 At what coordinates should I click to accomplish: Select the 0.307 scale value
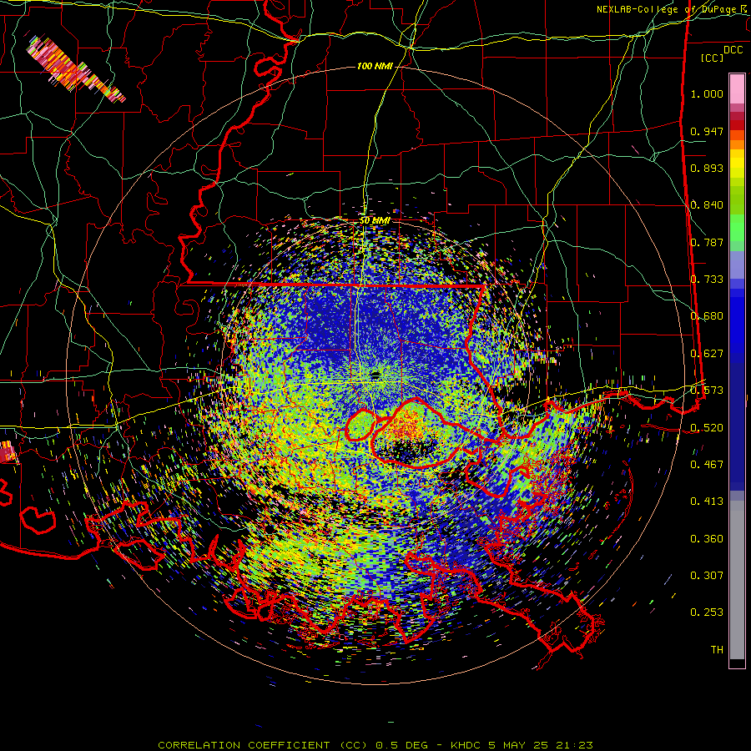click(x=707, y=576)
